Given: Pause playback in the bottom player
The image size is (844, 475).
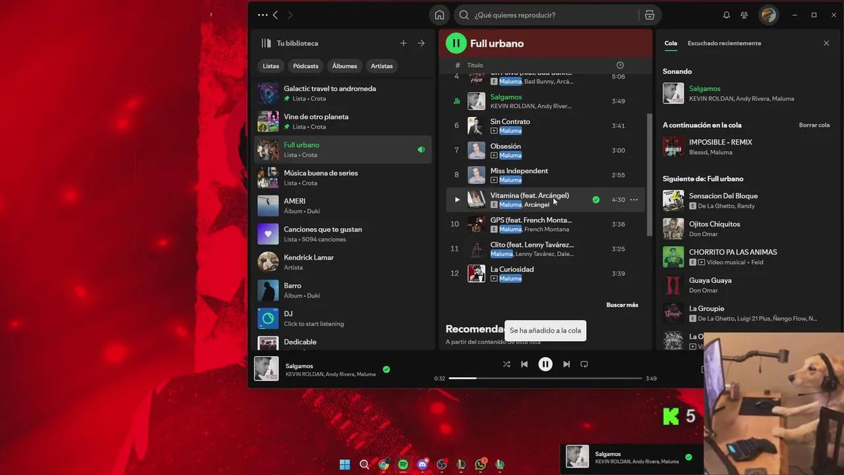Looking at the screenshot, I should (545, 364).
